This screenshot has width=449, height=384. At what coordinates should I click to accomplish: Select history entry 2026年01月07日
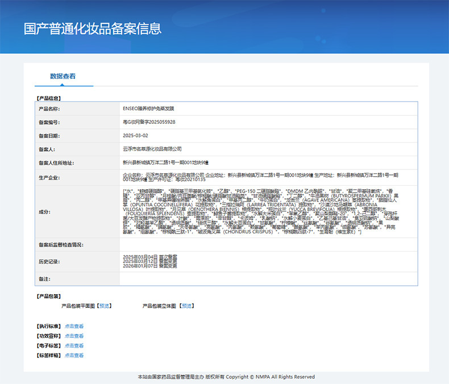[x=150, y=266]
